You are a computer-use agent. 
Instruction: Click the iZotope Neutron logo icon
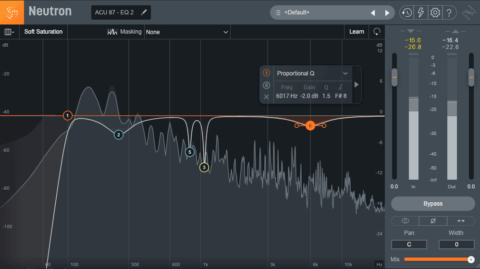pos(12,12)
